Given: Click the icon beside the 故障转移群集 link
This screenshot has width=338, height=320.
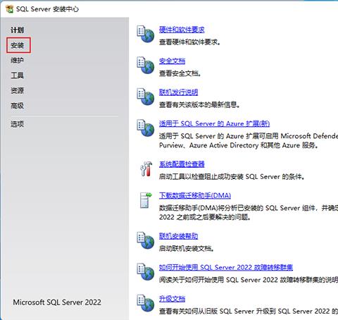Looking at the screenshot, I should (x=146, y=271).
